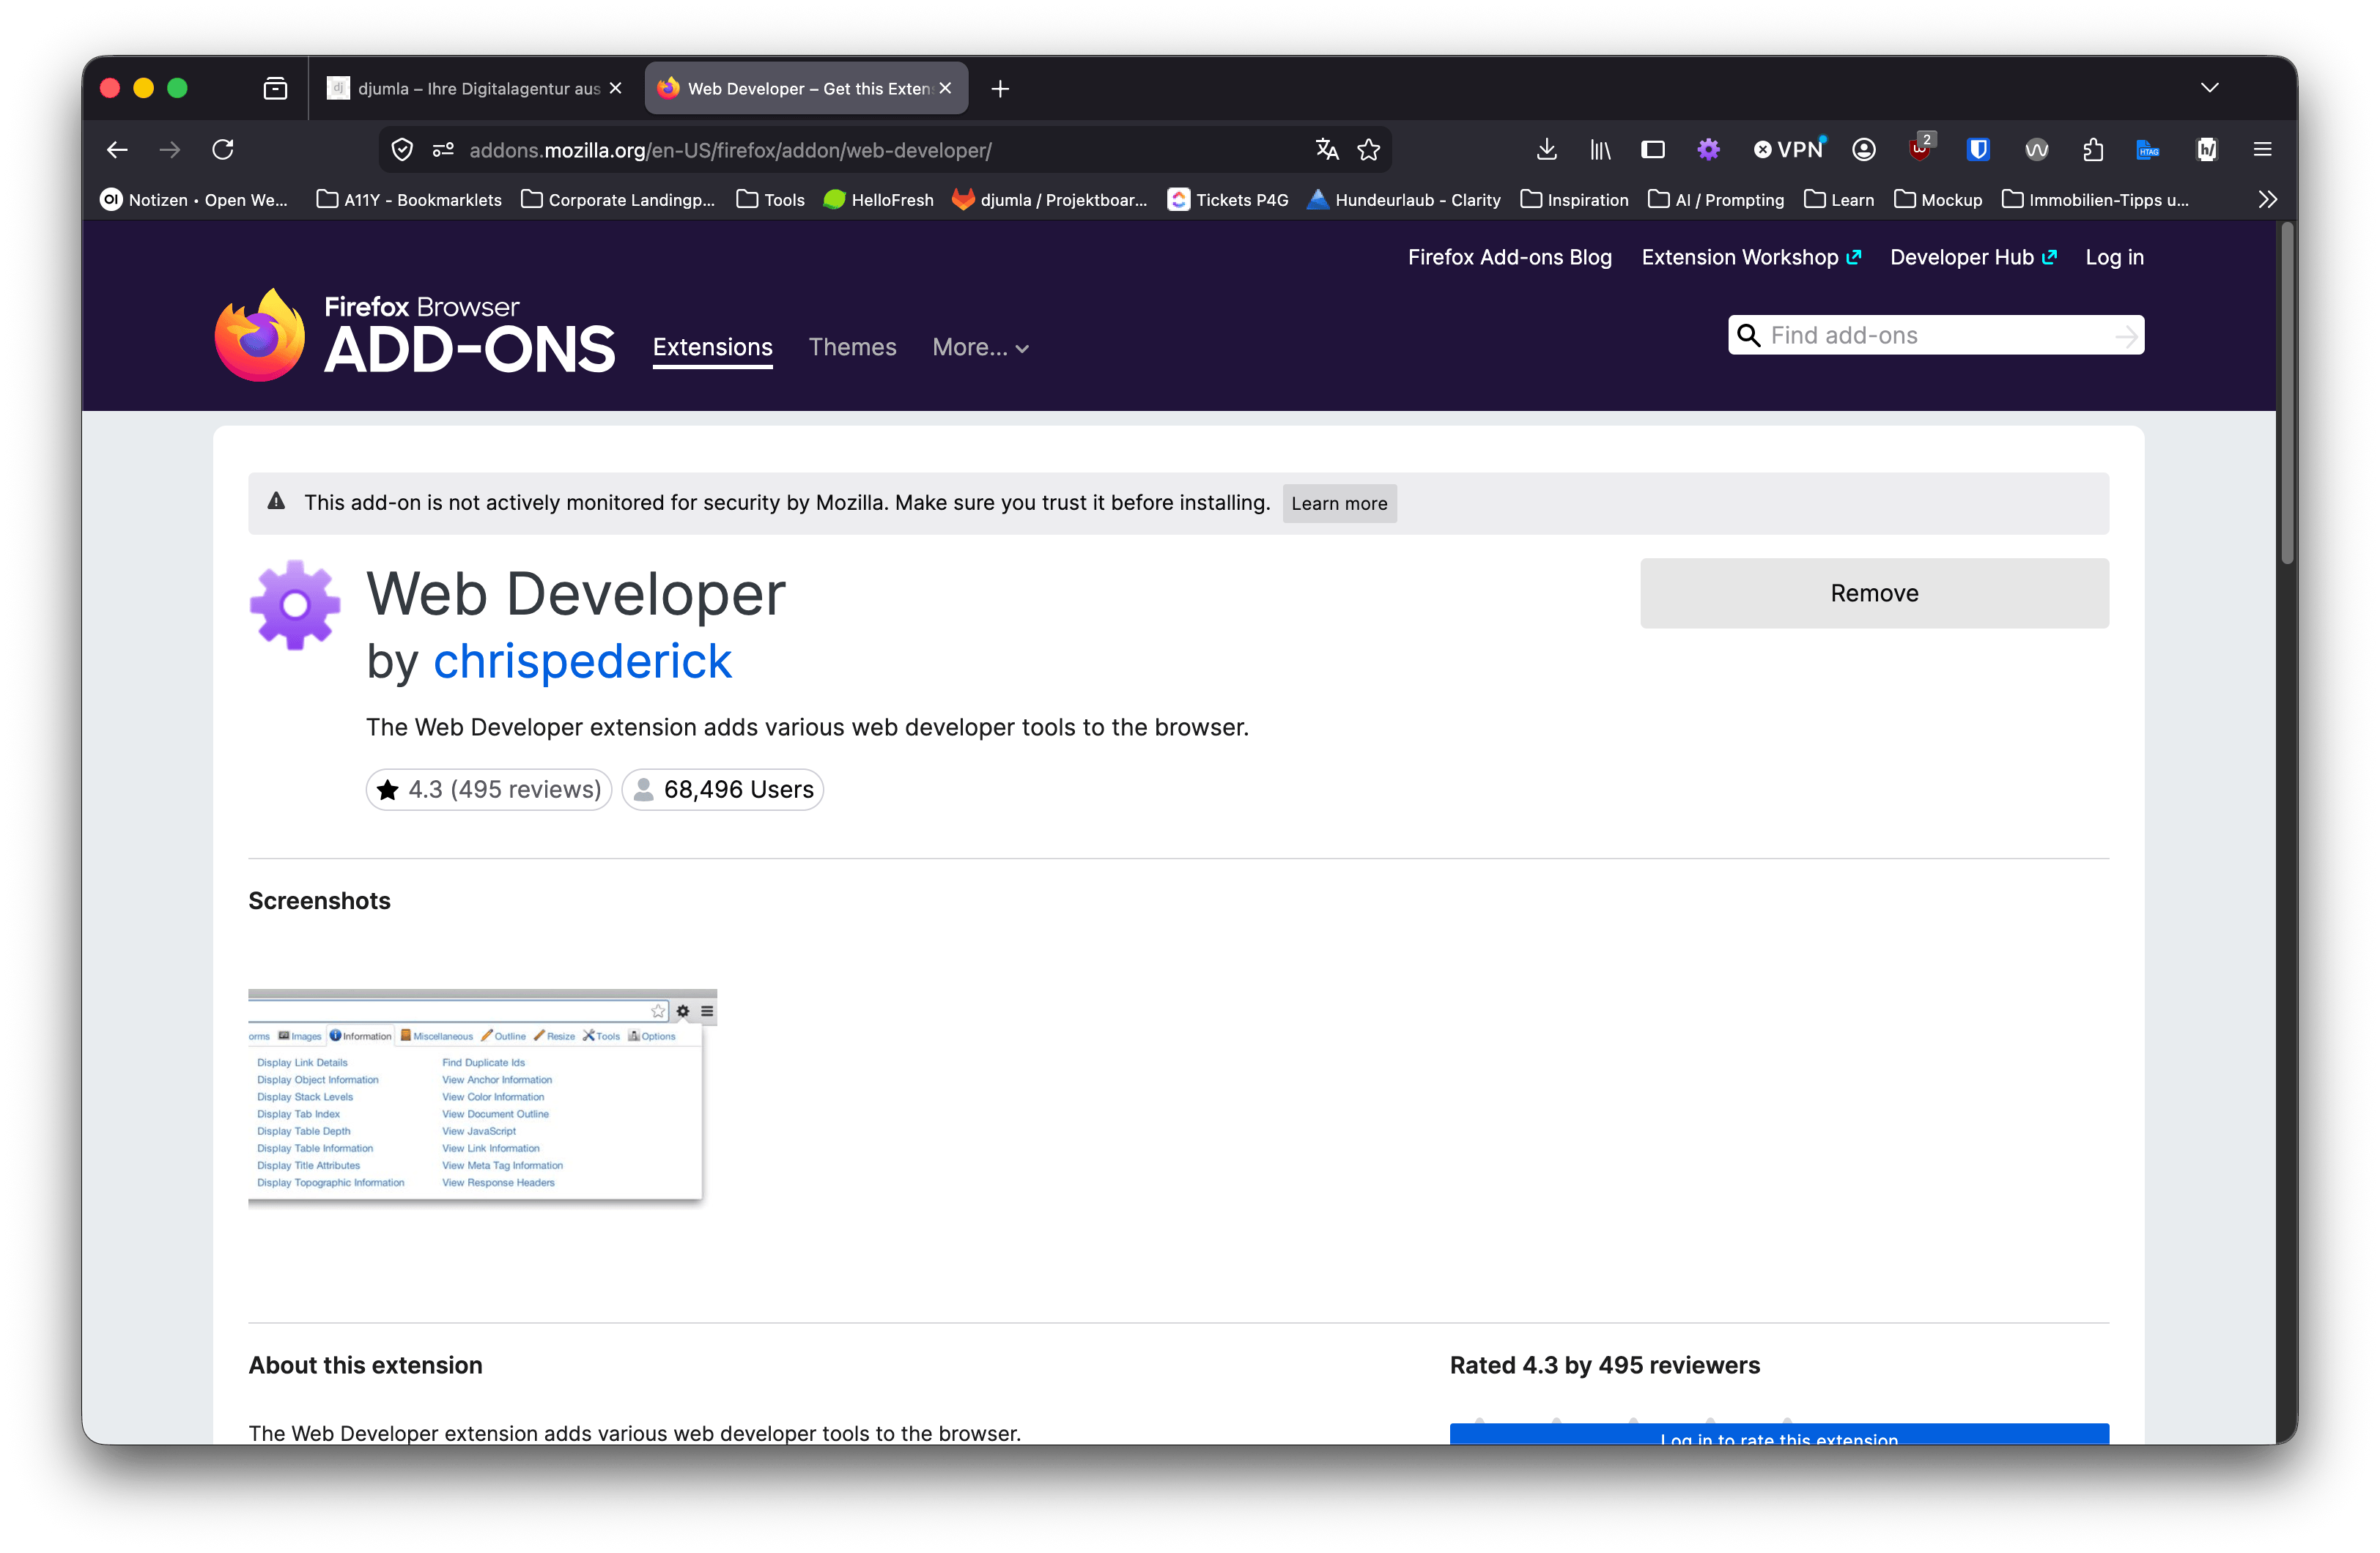Open the Immobilien-Tipps bookmark folder
The image size is (2380, 1553).
2095,200
